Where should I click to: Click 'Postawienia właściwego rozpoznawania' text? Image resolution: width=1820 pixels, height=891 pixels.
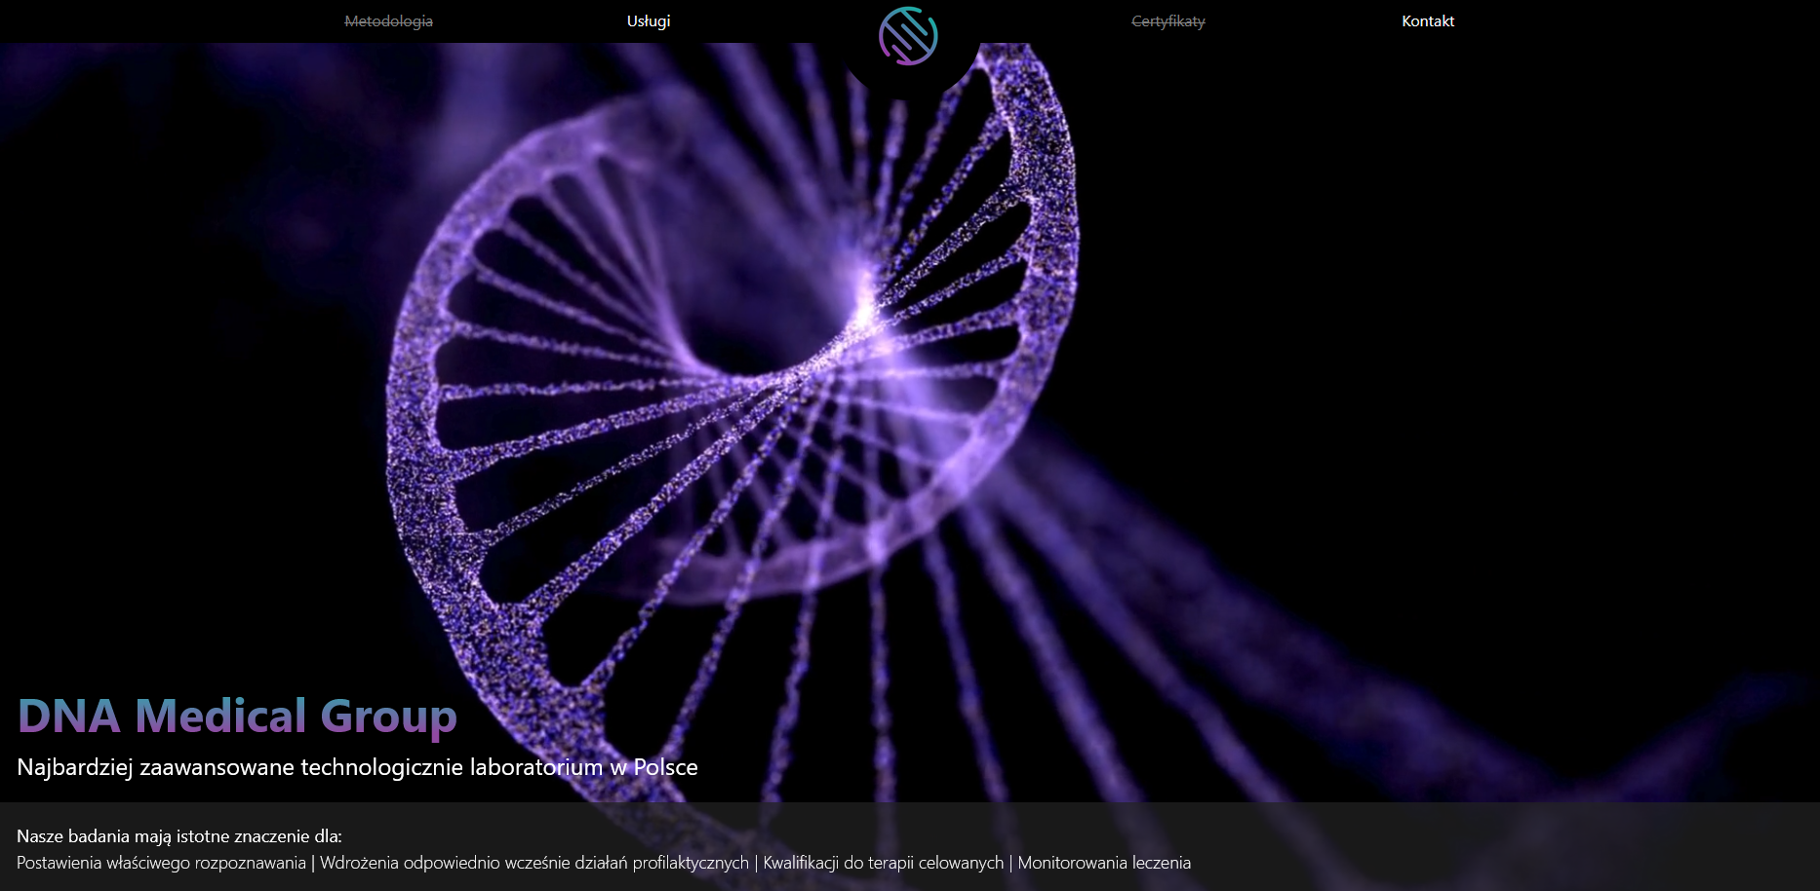click(x=161, y=863)
